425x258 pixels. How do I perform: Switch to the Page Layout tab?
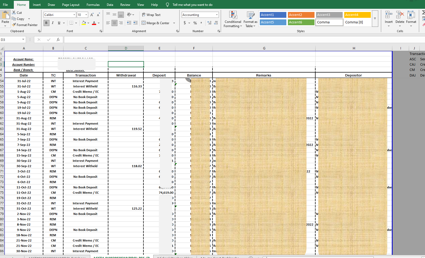(71, 5)
